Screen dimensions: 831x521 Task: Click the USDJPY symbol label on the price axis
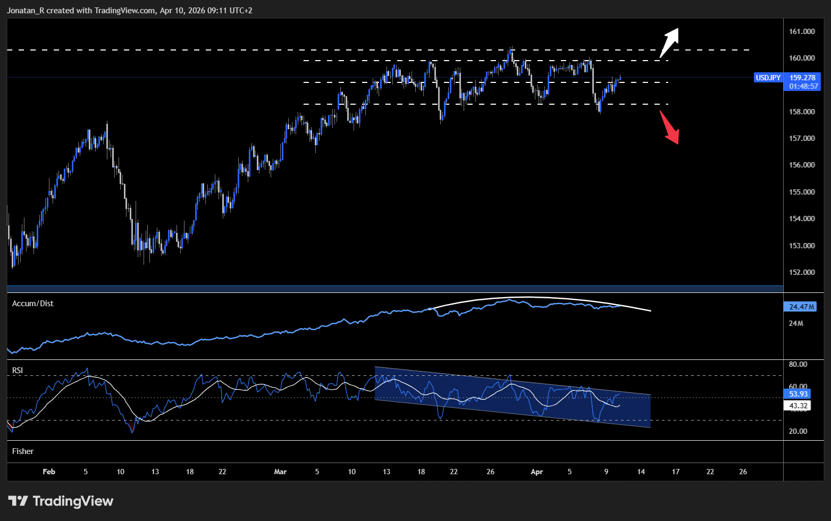pos(768,78)
